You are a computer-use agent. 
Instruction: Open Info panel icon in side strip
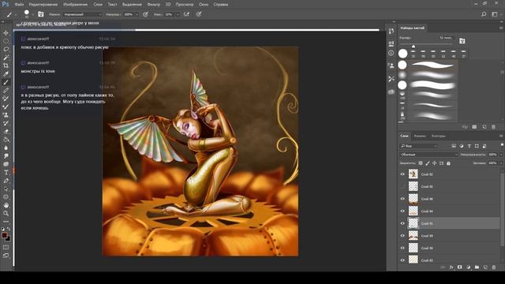[391, 53]
